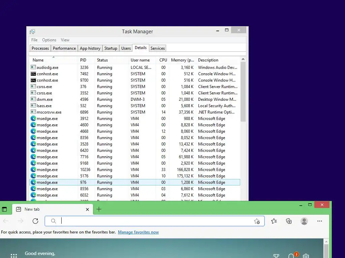345x258 pixels.
Task: Select msedge.exe with PID 7716
Action: pos(135,157)
